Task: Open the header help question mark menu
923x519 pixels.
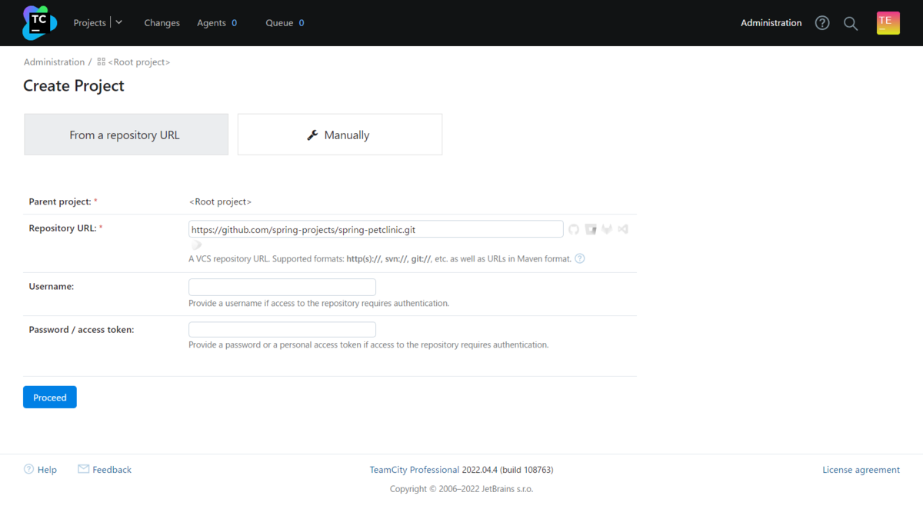Action: [822, 23]
